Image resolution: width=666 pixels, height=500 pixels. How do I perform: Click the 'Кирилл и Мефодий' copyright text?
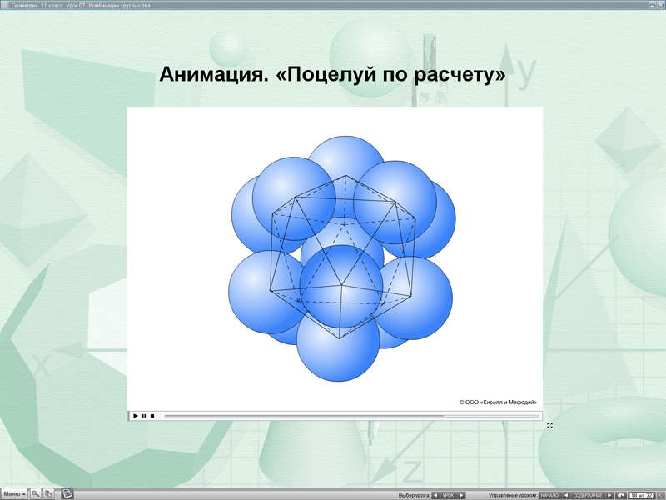pyautogui.click(x=498, y=402)
